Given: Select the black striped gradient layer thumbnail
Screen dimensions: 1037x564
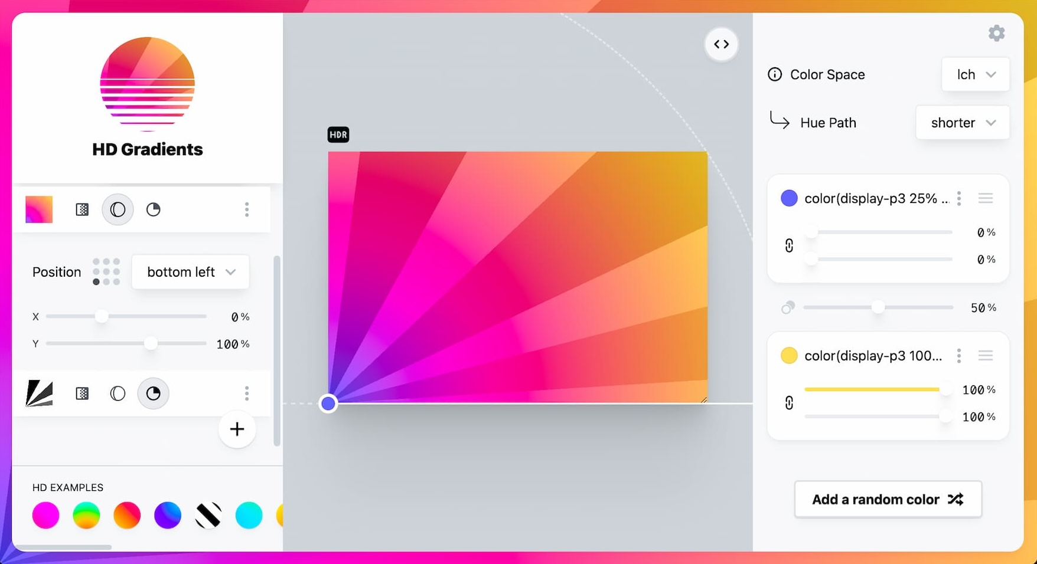Looking at the screenshot, I should (40, 394).
